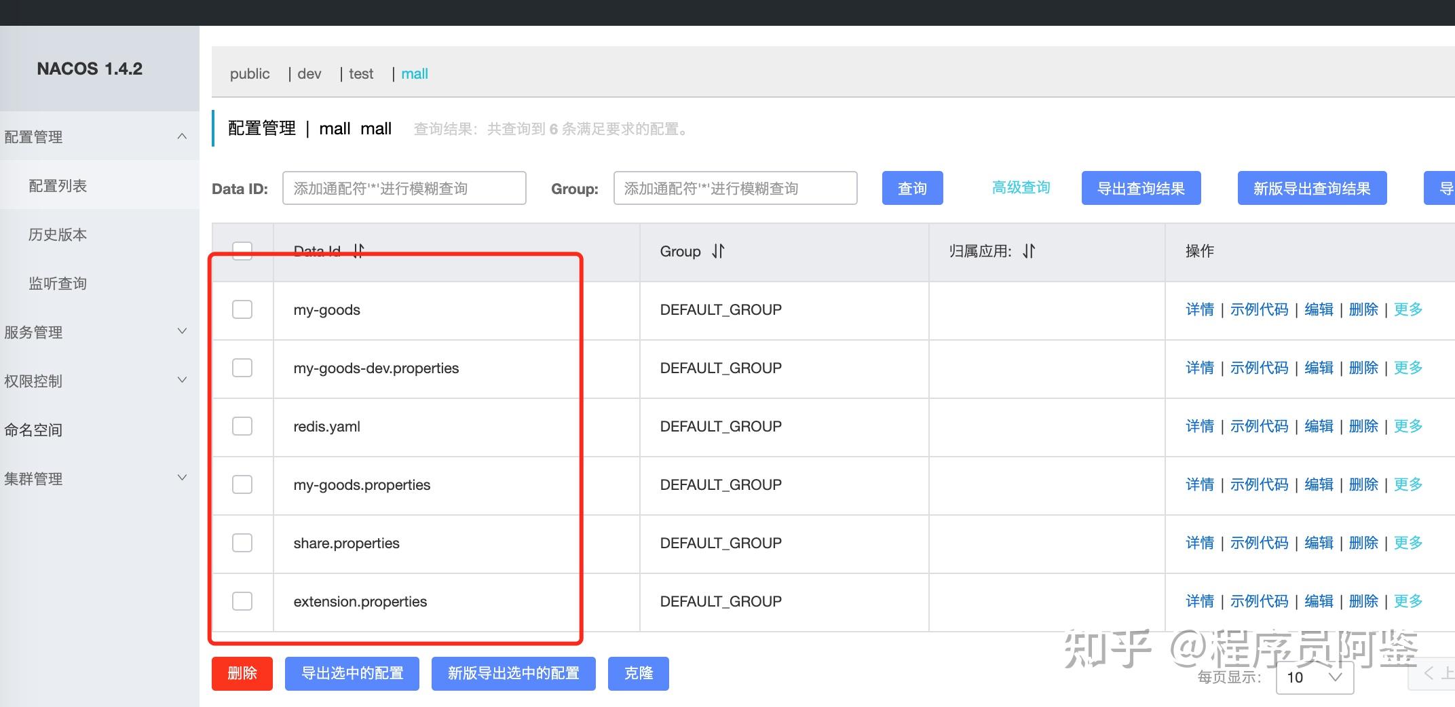Check the box for extension.properties row
The image size is (1455, 707).
[242, 601]
